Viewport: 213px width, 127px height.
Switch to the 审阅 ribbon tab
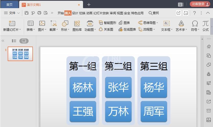(x=113, y=13)
